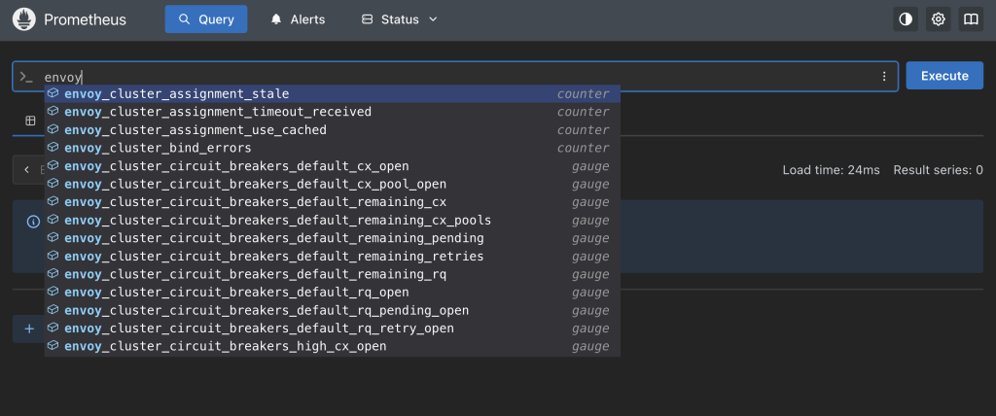
Task: Focus the expression input containing envoy
Action: (454, 77)
